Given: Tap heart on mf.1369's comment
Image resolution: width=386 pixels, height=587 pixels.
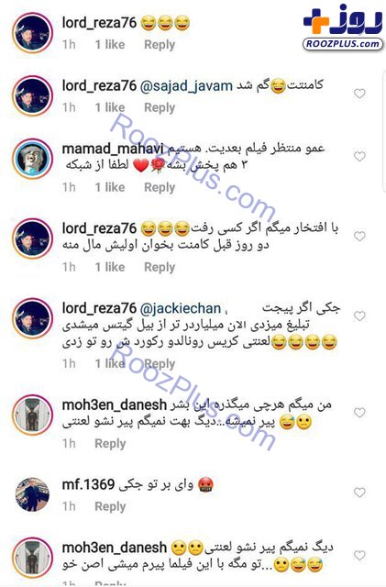Looking at the screenshot, I should coord(359,493).
